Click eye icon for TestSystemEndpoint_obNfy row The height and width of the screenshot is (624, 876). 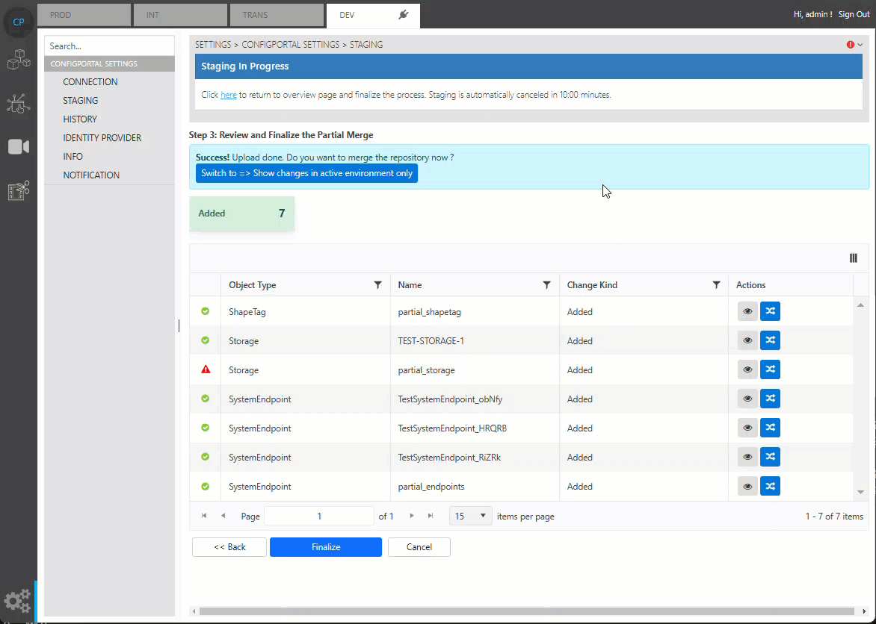[747, 399]
